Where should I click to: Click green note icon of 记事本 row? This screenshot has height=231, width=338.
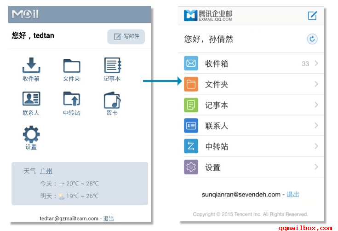coord(191,105)
